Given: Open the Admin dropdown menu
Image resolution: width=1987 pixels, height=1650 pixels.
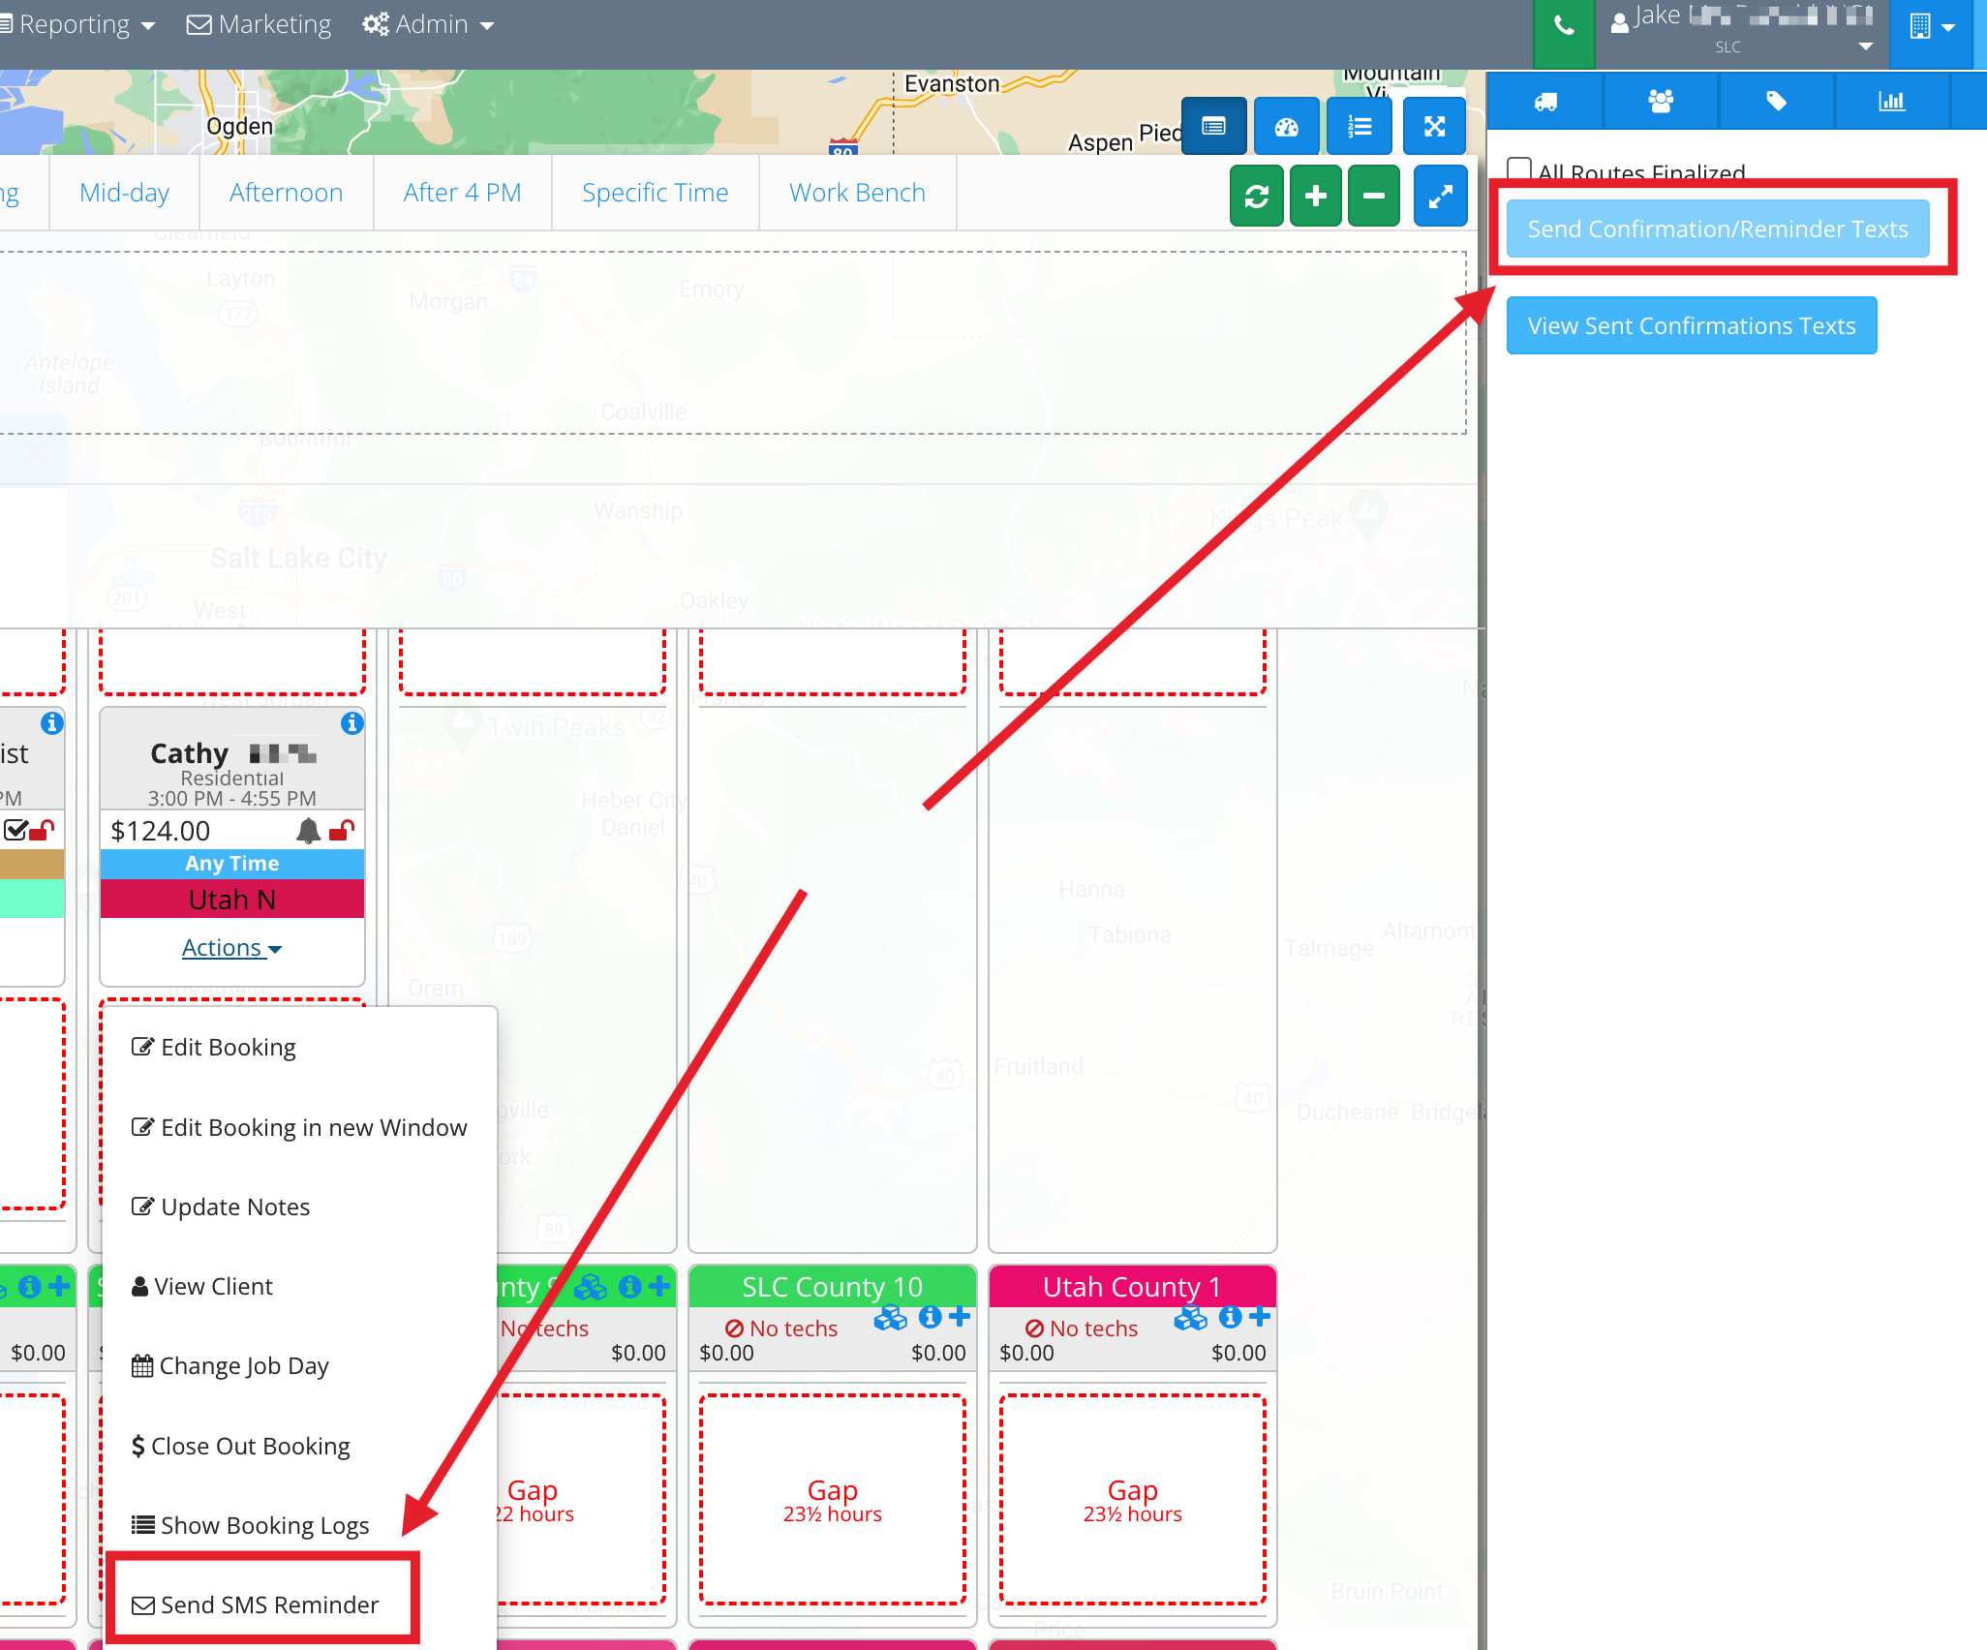Looking at the screenshot, I should [429, 24].
